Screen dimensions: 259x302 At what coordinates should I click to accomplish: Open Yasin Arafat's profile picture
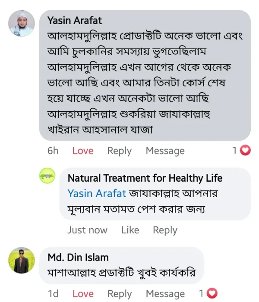(22, 24)
